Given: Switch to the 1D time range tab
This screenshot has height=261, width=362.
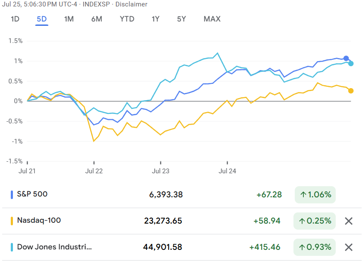Looking at the screenshot, I should tap(15, 19).
